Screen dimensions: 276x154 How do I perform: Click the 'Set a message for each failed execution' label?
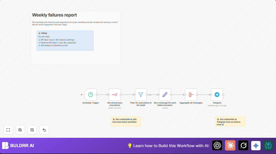click(165, 104)
